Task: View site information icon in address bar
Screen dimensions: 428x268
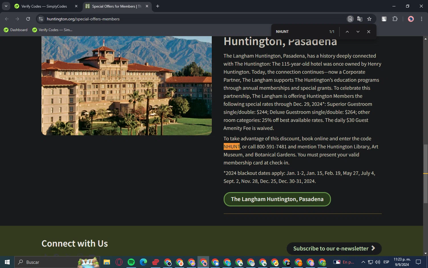Action: click(41, 19)
